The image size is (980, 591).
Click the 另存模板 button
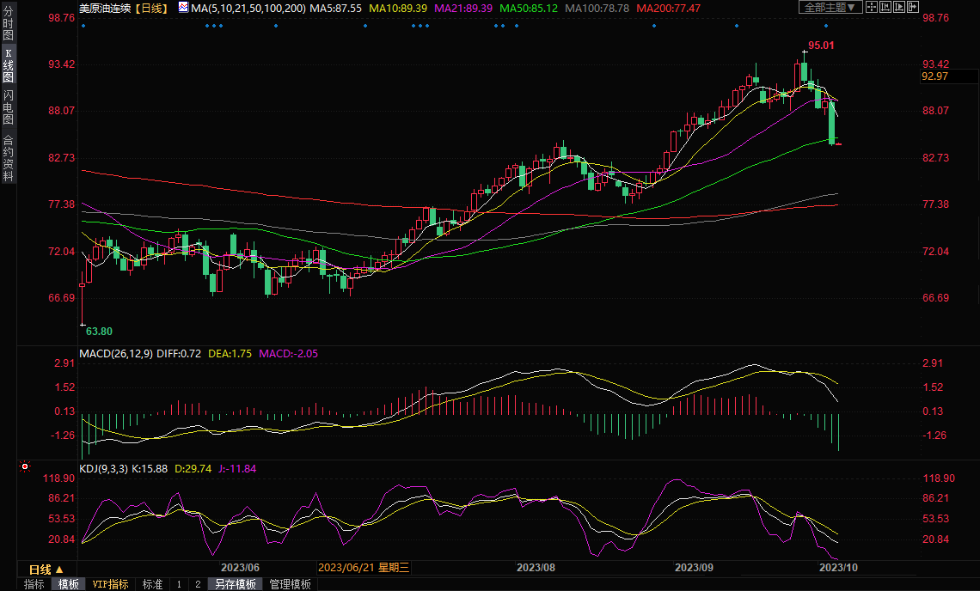235,584
